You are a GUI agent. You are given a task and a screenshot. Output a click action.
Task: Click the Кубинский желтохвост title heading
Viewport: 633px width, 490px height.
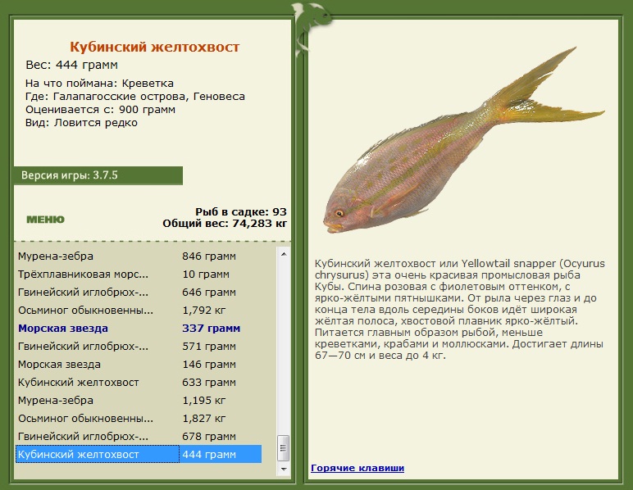point(155,47)
